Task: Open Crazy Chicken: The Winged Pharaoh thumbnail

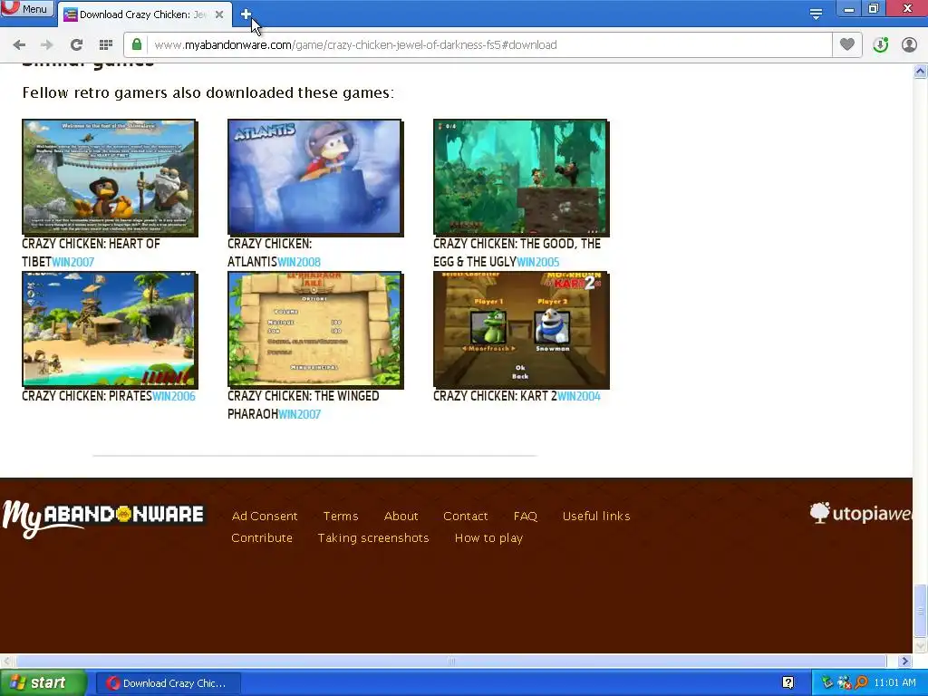Action: [315, 330]
